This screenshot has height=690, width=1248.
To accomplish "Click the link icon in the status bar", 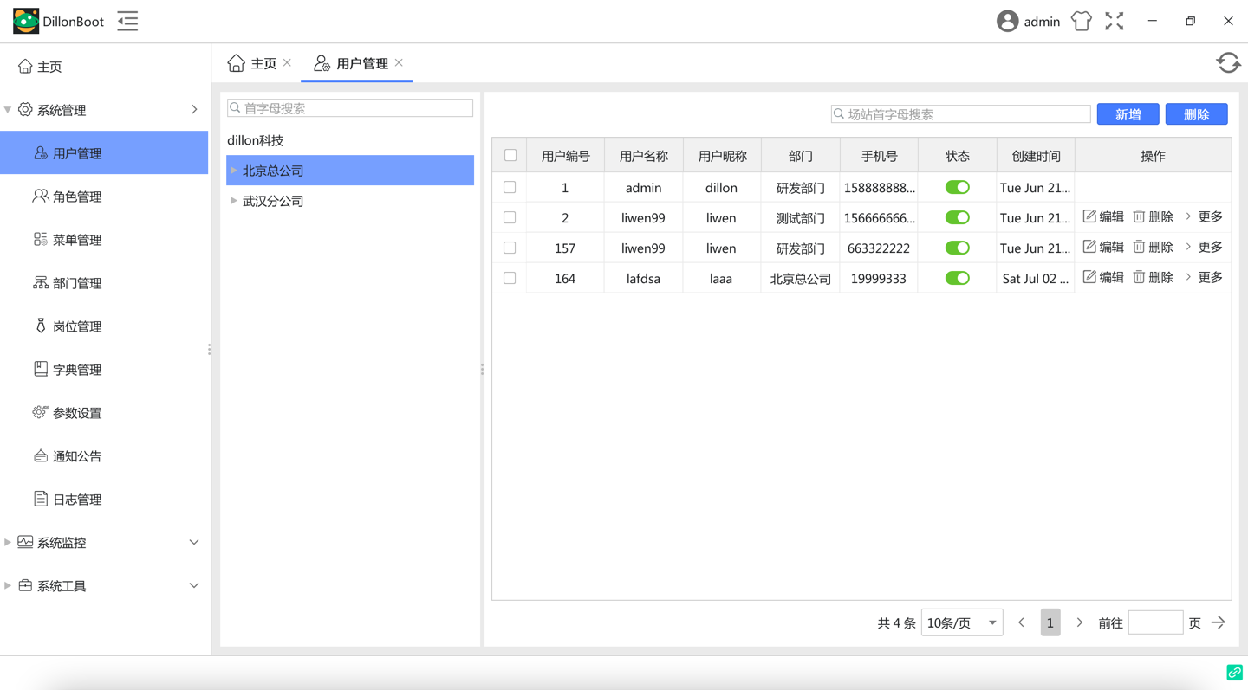I will point(1235,672).
